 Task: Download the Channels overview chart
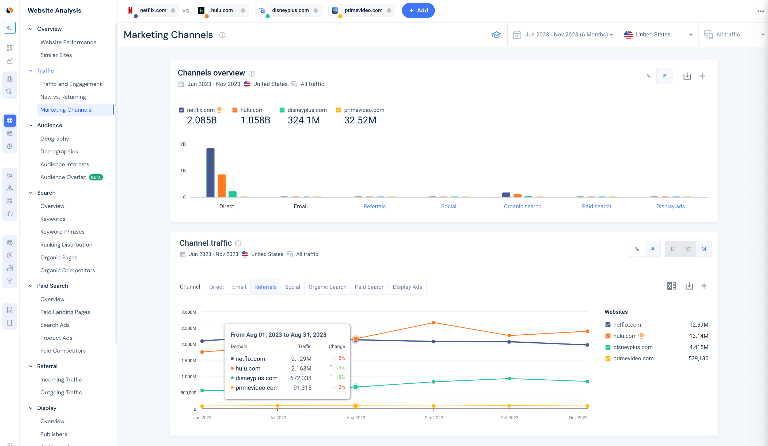tap(687, 76)
